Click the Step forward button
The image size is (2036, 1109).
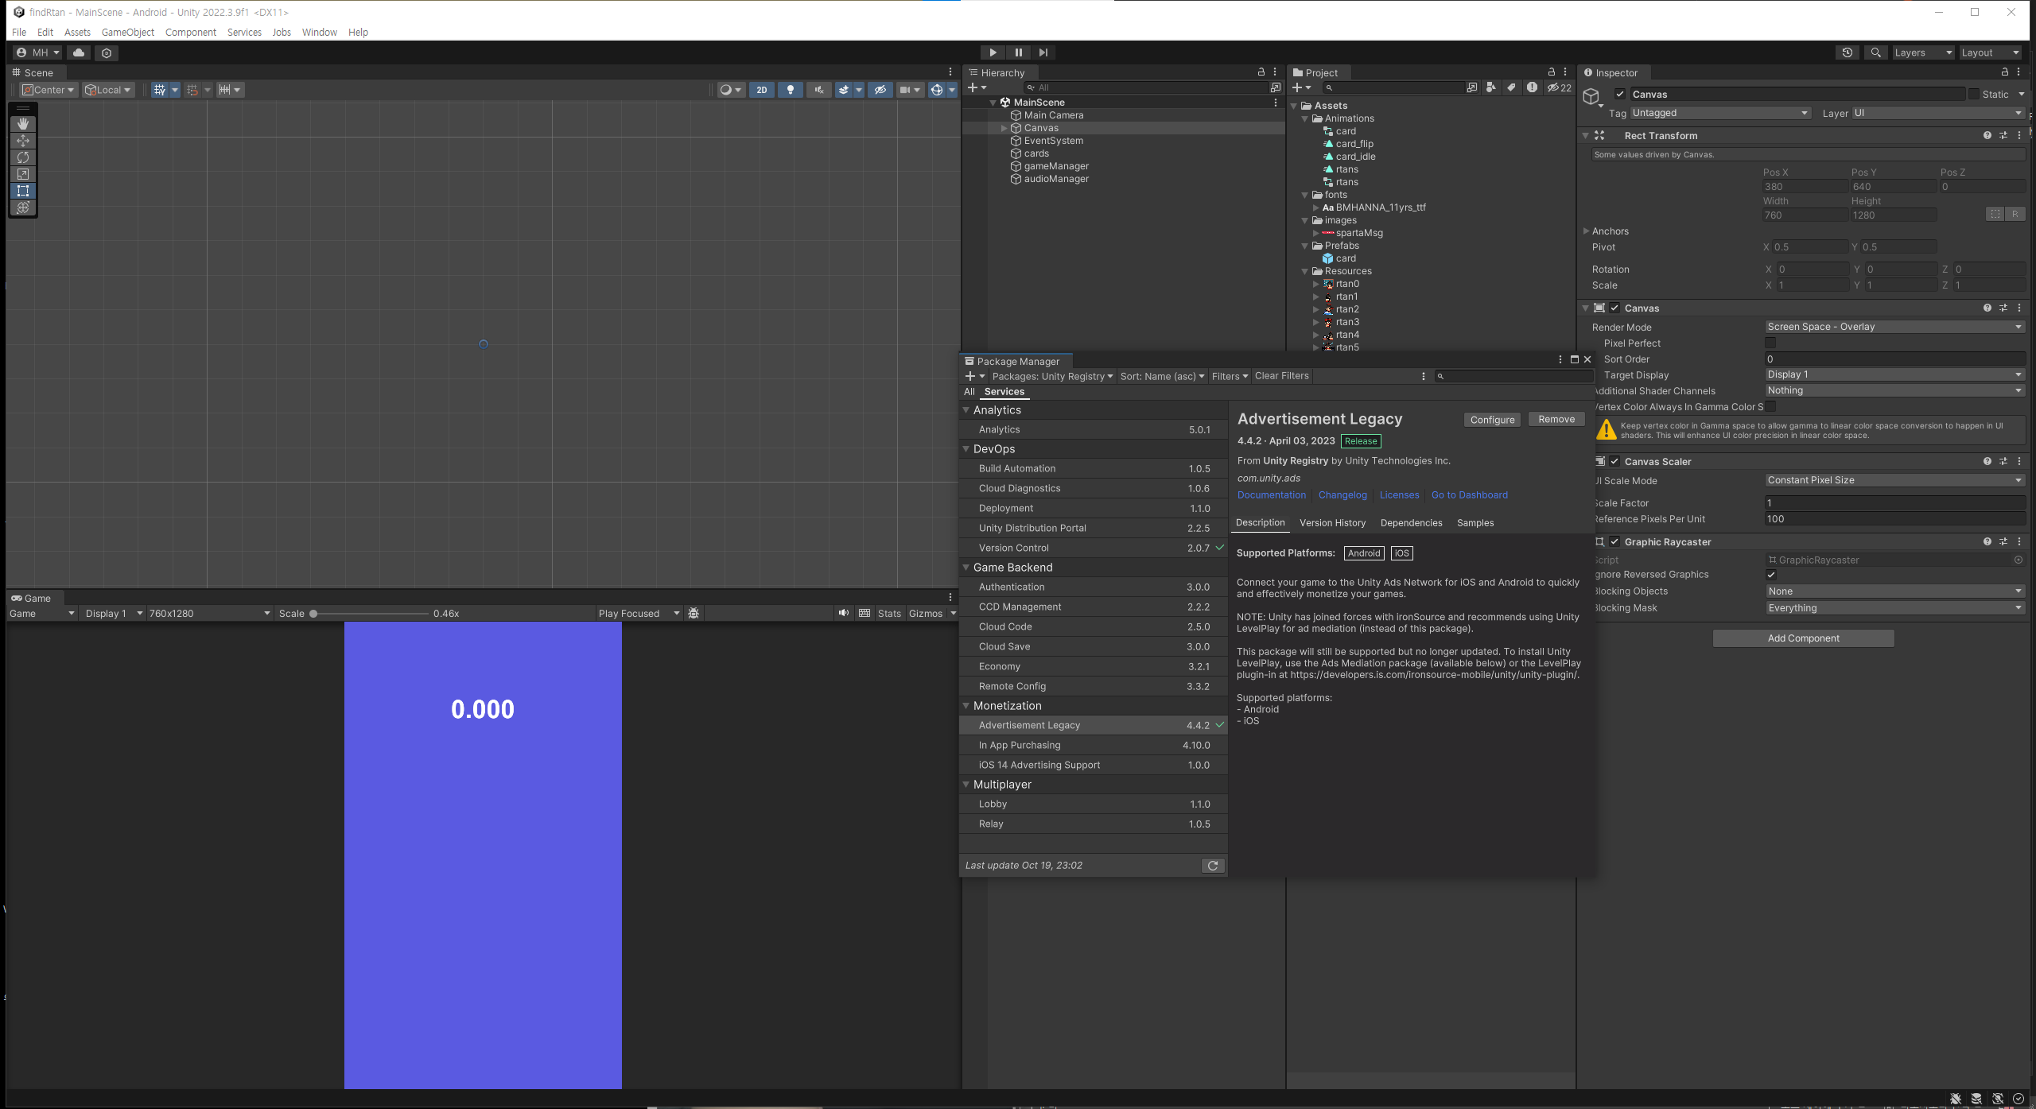(1043, 52)
